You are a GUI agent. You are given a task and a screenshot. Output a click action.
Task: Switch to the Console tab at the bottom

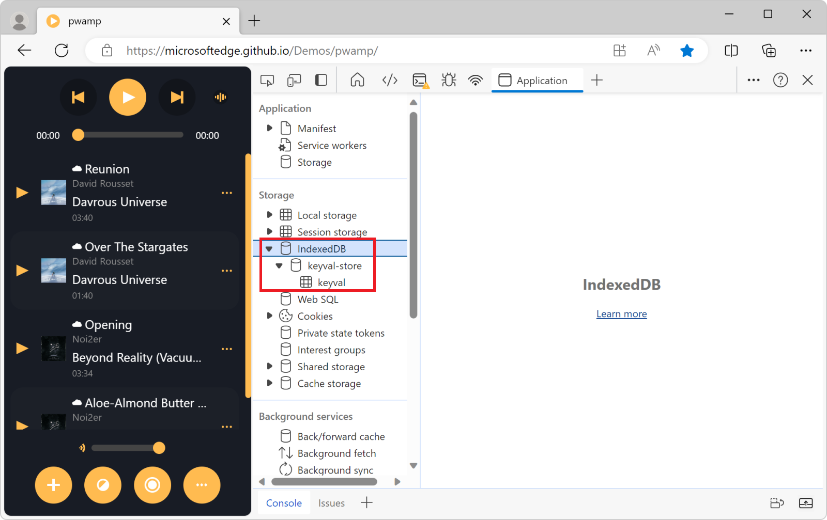pos(283,502)
